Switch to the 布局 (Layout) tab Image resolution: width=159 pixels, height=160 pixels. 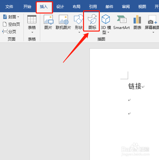77,7
